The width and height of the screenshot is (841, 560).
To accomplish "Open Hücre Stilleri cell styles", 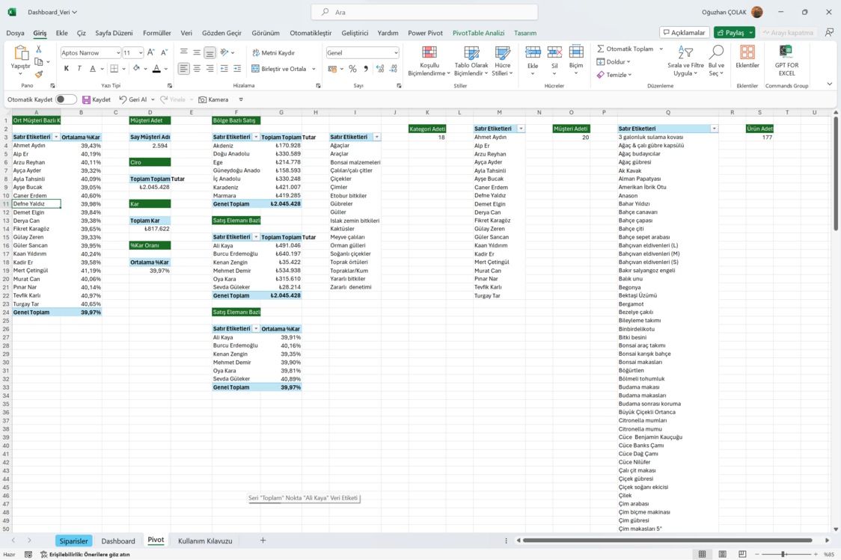I will (x=503, y=61).
